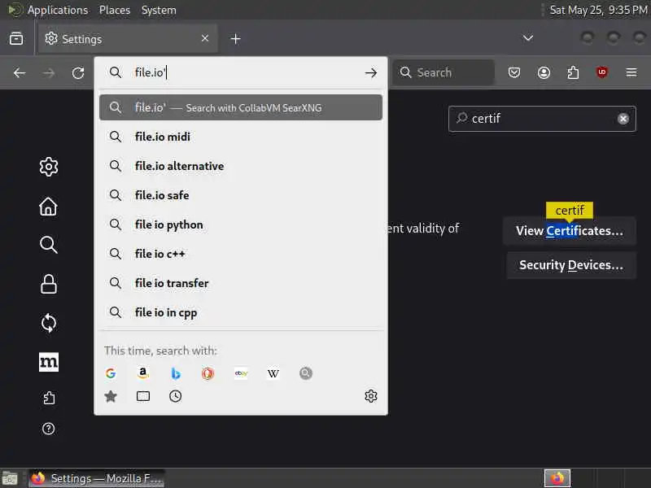Expand the list all tabs chevron
651x488 pixels.
[527, 38]
